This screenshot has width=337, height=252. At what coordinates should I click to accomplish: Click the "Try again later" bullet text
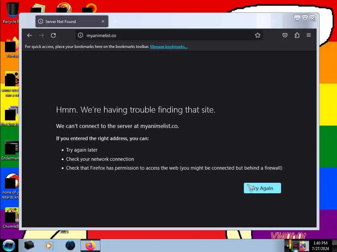[82, 150]
